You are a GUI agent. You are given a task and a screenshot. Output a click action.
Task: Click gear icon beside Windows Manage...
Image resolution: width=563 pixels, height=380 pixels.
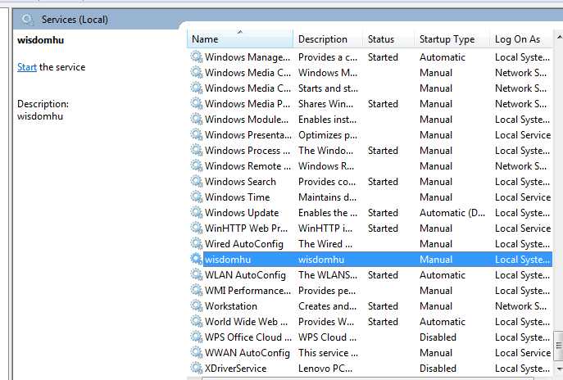tap(197, 57)
